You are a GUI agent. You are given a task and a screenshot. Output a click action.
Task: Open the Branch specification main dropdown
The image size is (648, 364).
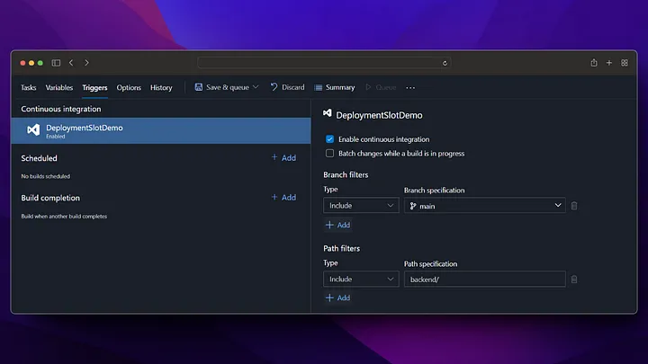(x=485, y=206)
